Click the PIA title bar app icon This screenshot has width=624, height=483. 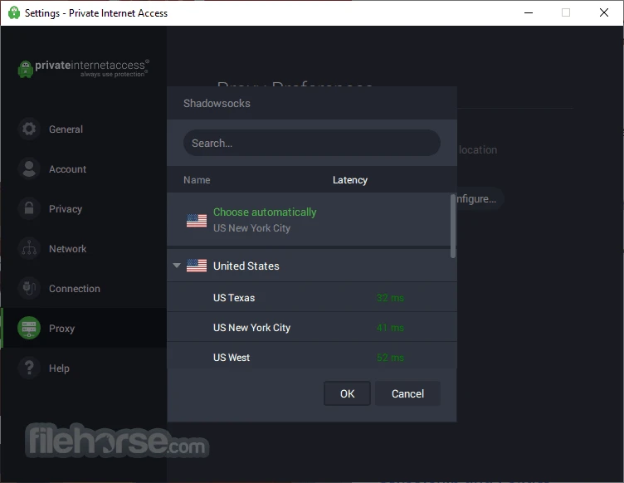coord(14,12)
